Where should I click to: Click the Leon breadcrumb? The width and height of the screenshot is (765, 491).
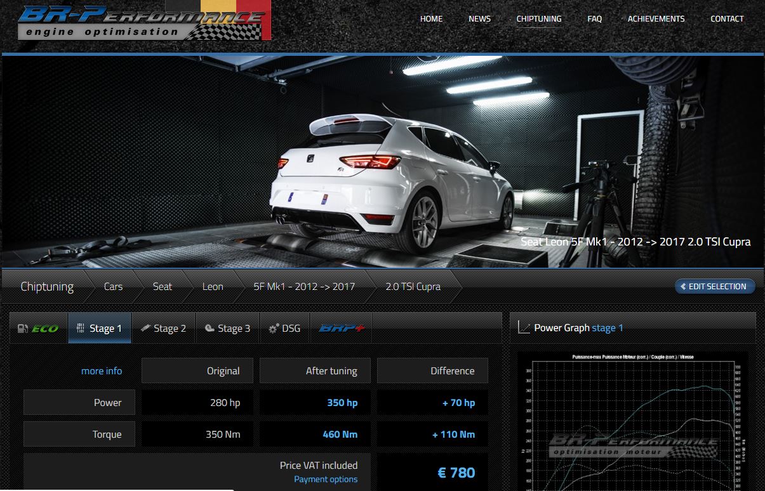[x=213, y=287]
